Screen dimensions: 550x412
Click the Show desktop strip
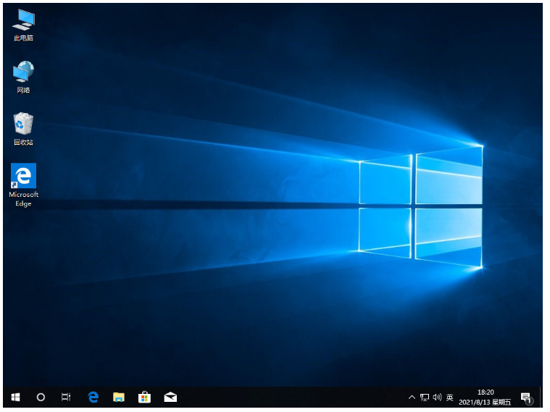543,397
